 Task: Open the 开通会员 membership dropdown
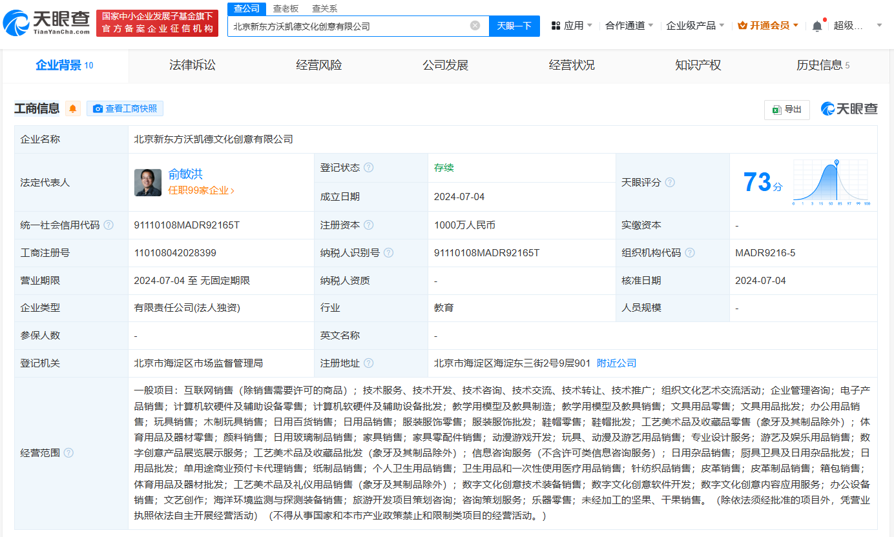769,26
